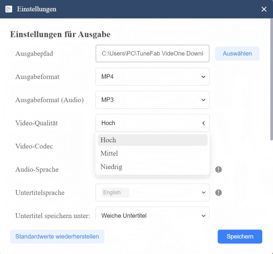This screenshot has width=273, height=254.
Task: Click info icon next to Audio-Sprache
Action: pos(218,170)
